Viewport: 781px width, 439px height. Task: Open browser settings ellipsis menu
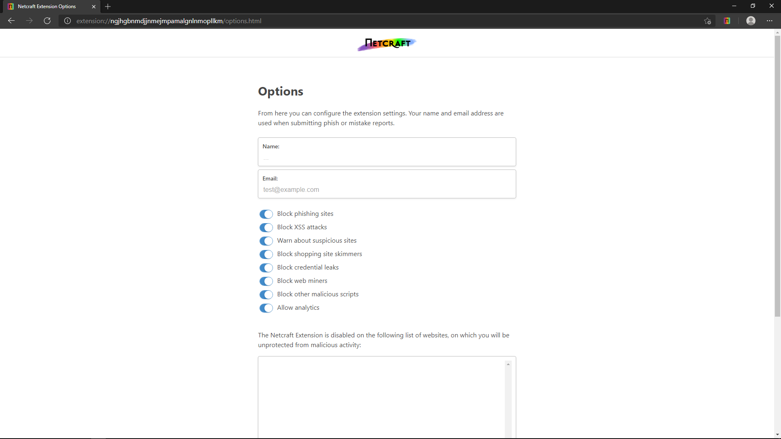click(x=770, y=21)
